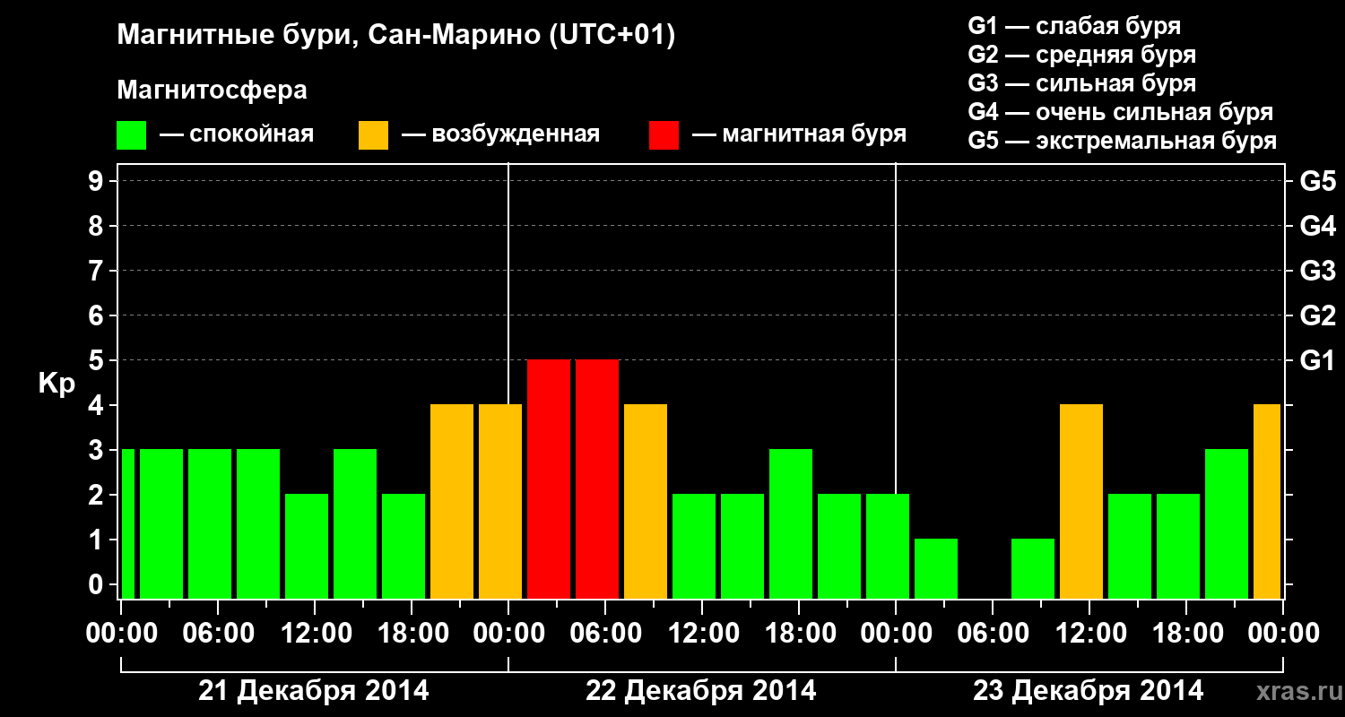Image resolution: width=1345 pixels, height=717 pixels.
Task: Click the red bar right after 00:00 on 22 December
Action: pos(549,479)
